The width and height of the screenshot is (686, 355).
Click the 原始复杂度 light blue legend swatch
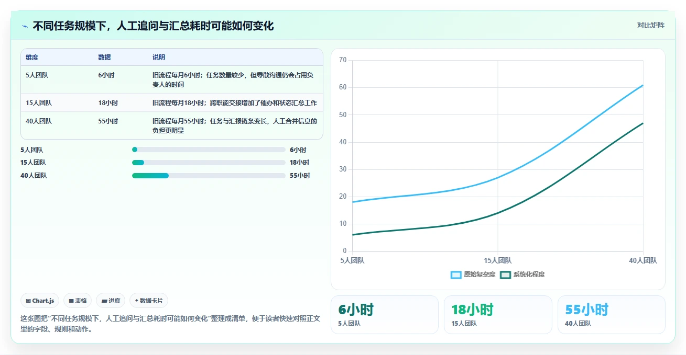[456, 274]
